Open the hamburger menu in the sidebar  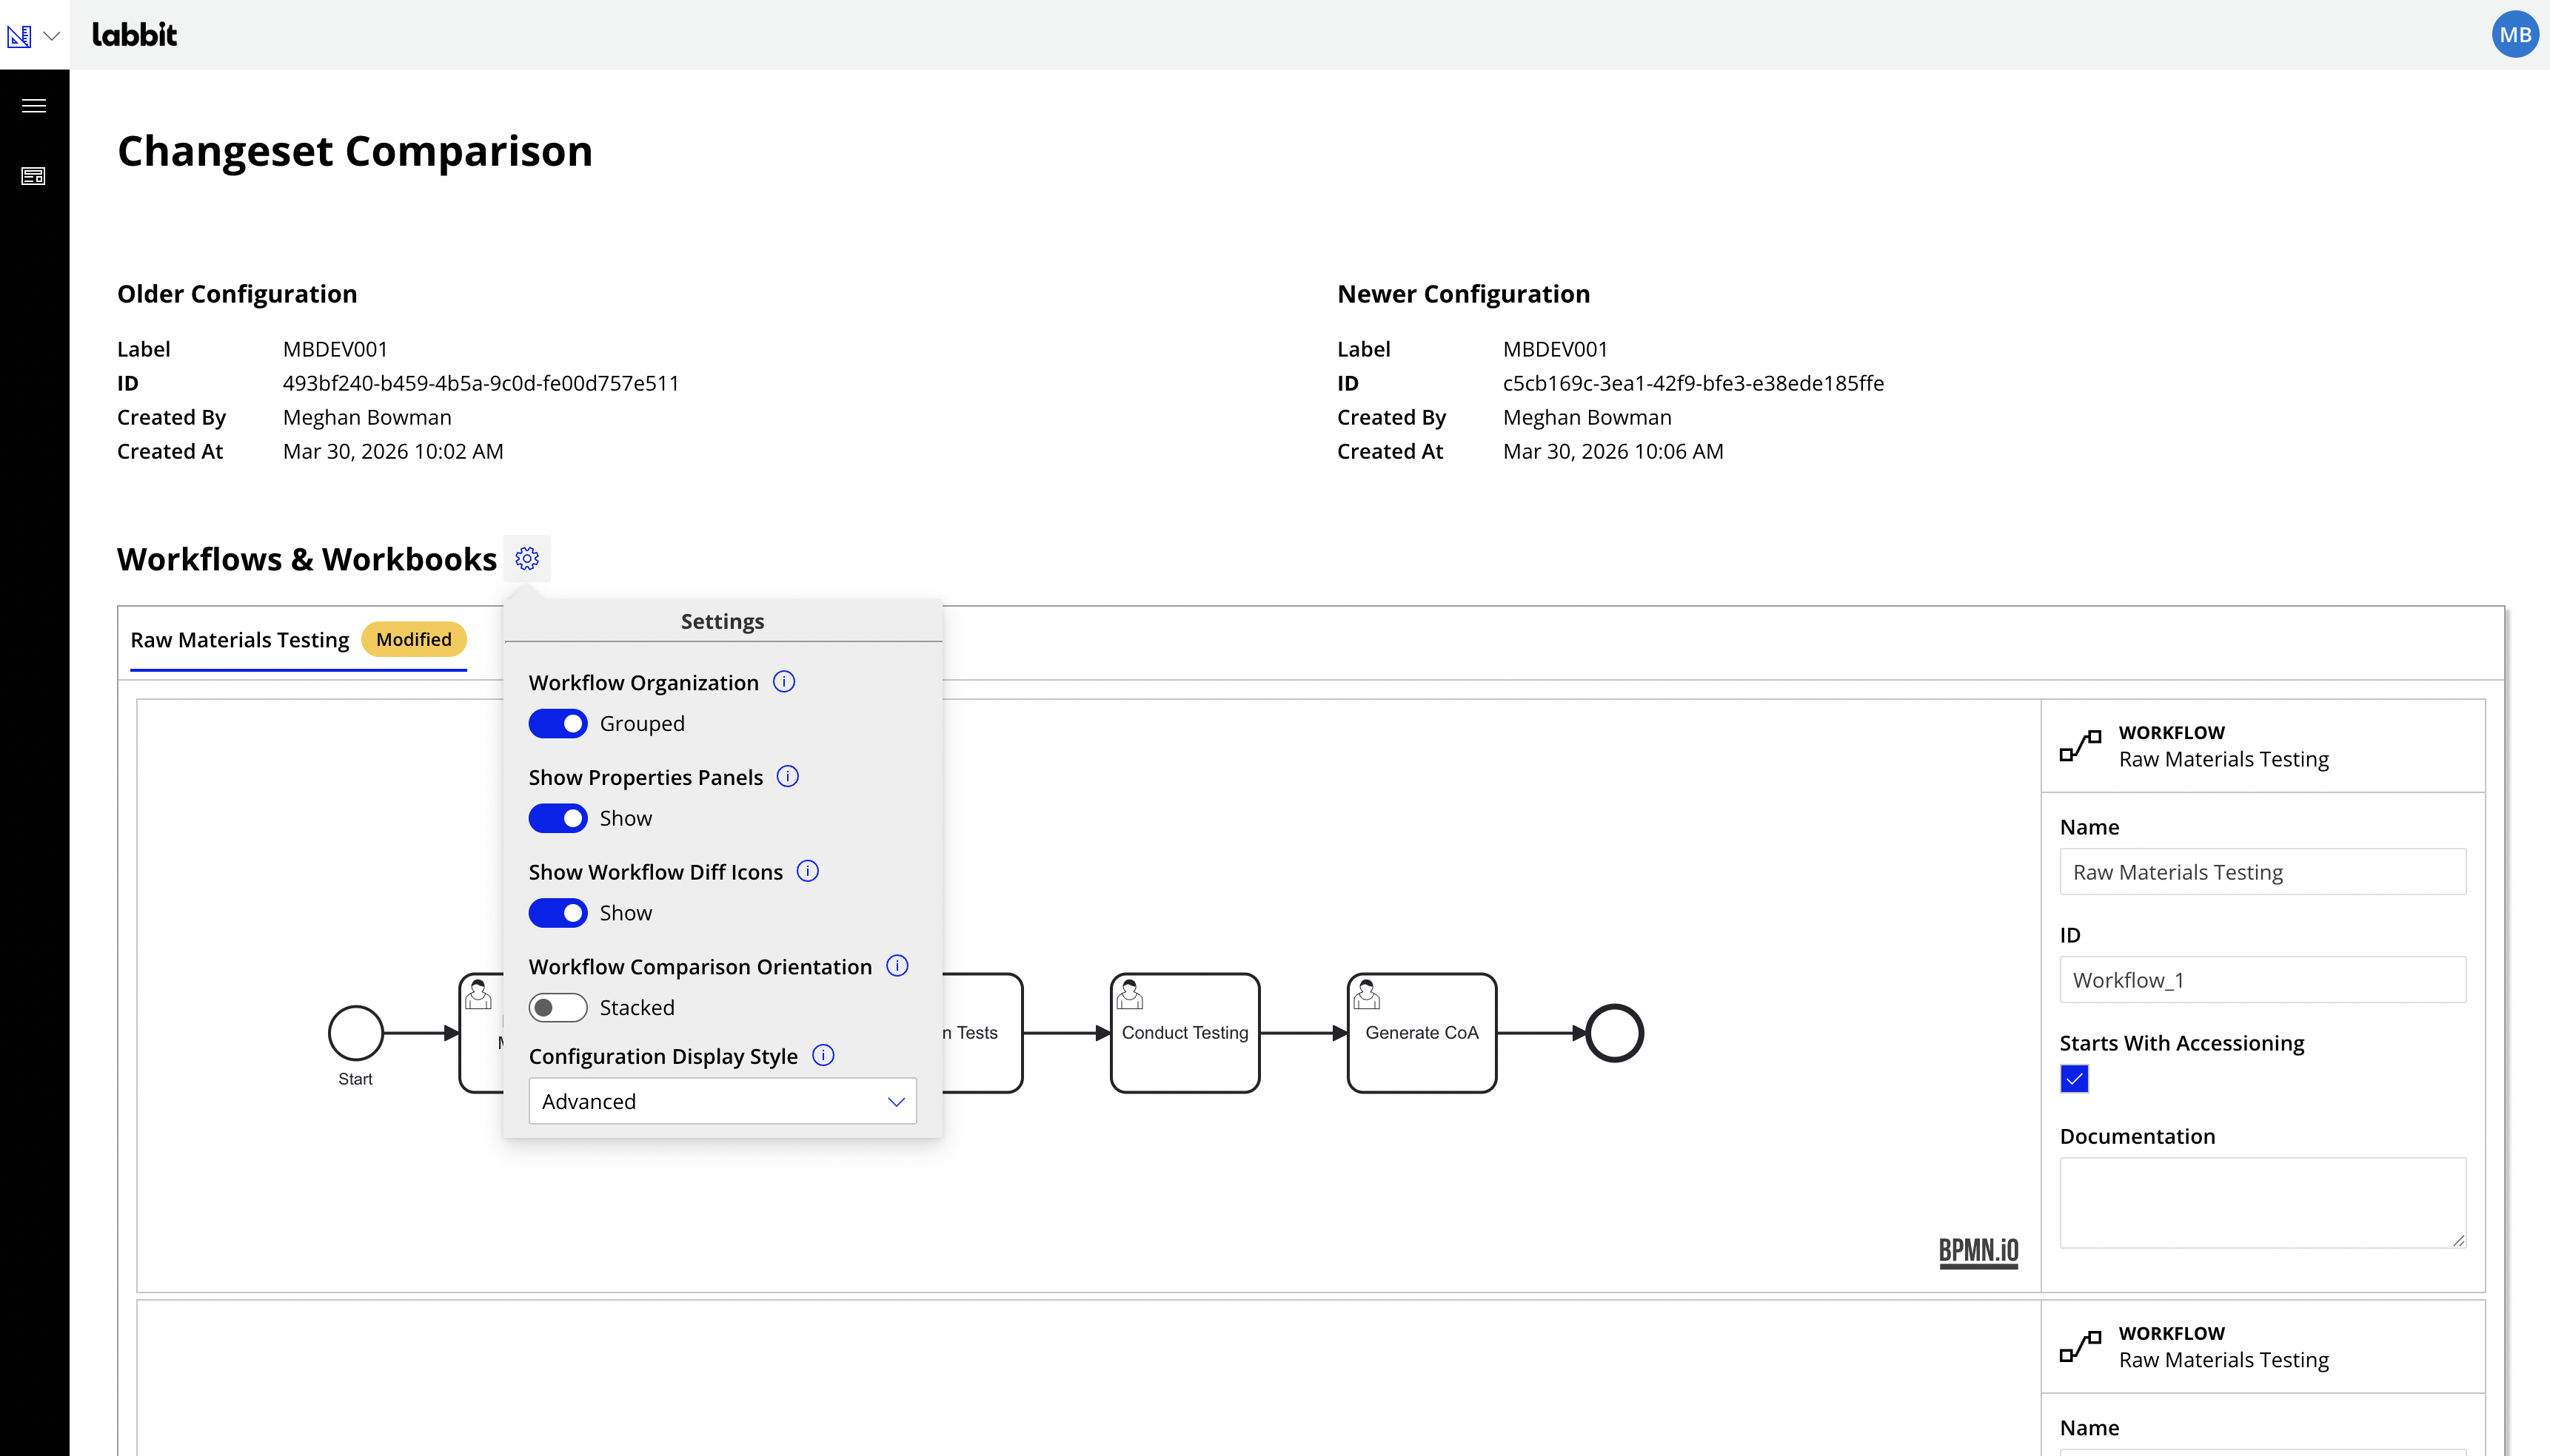coord(34,106)
